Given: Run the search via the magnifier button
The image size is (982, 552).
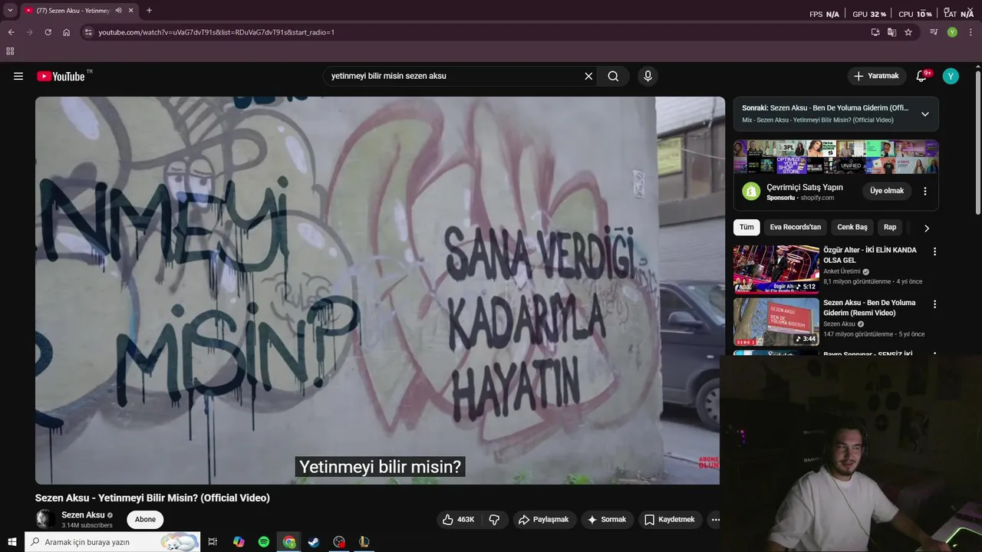Looking at the screenshot, I should tap(613, 76).
